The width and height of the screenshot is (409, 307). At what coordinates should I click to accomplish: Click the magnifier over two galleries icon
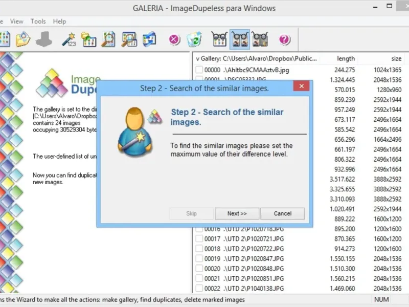[x=129, y=39]
